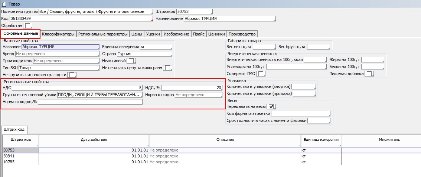Open the Цены tab
The height and width of the screenshot is (177, 421).
137,34
